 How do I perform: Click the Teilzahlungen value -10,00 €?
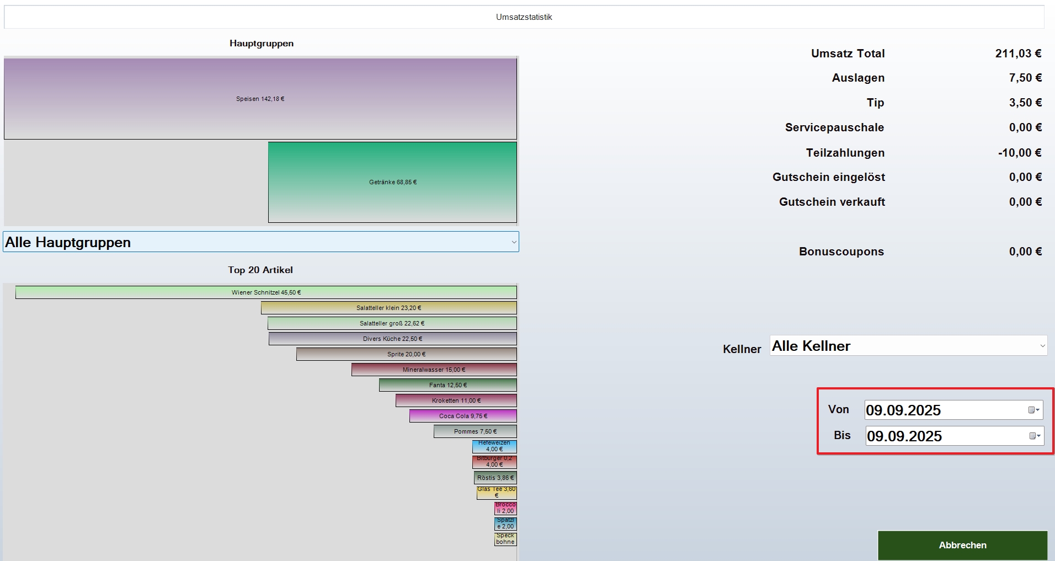1020,153
